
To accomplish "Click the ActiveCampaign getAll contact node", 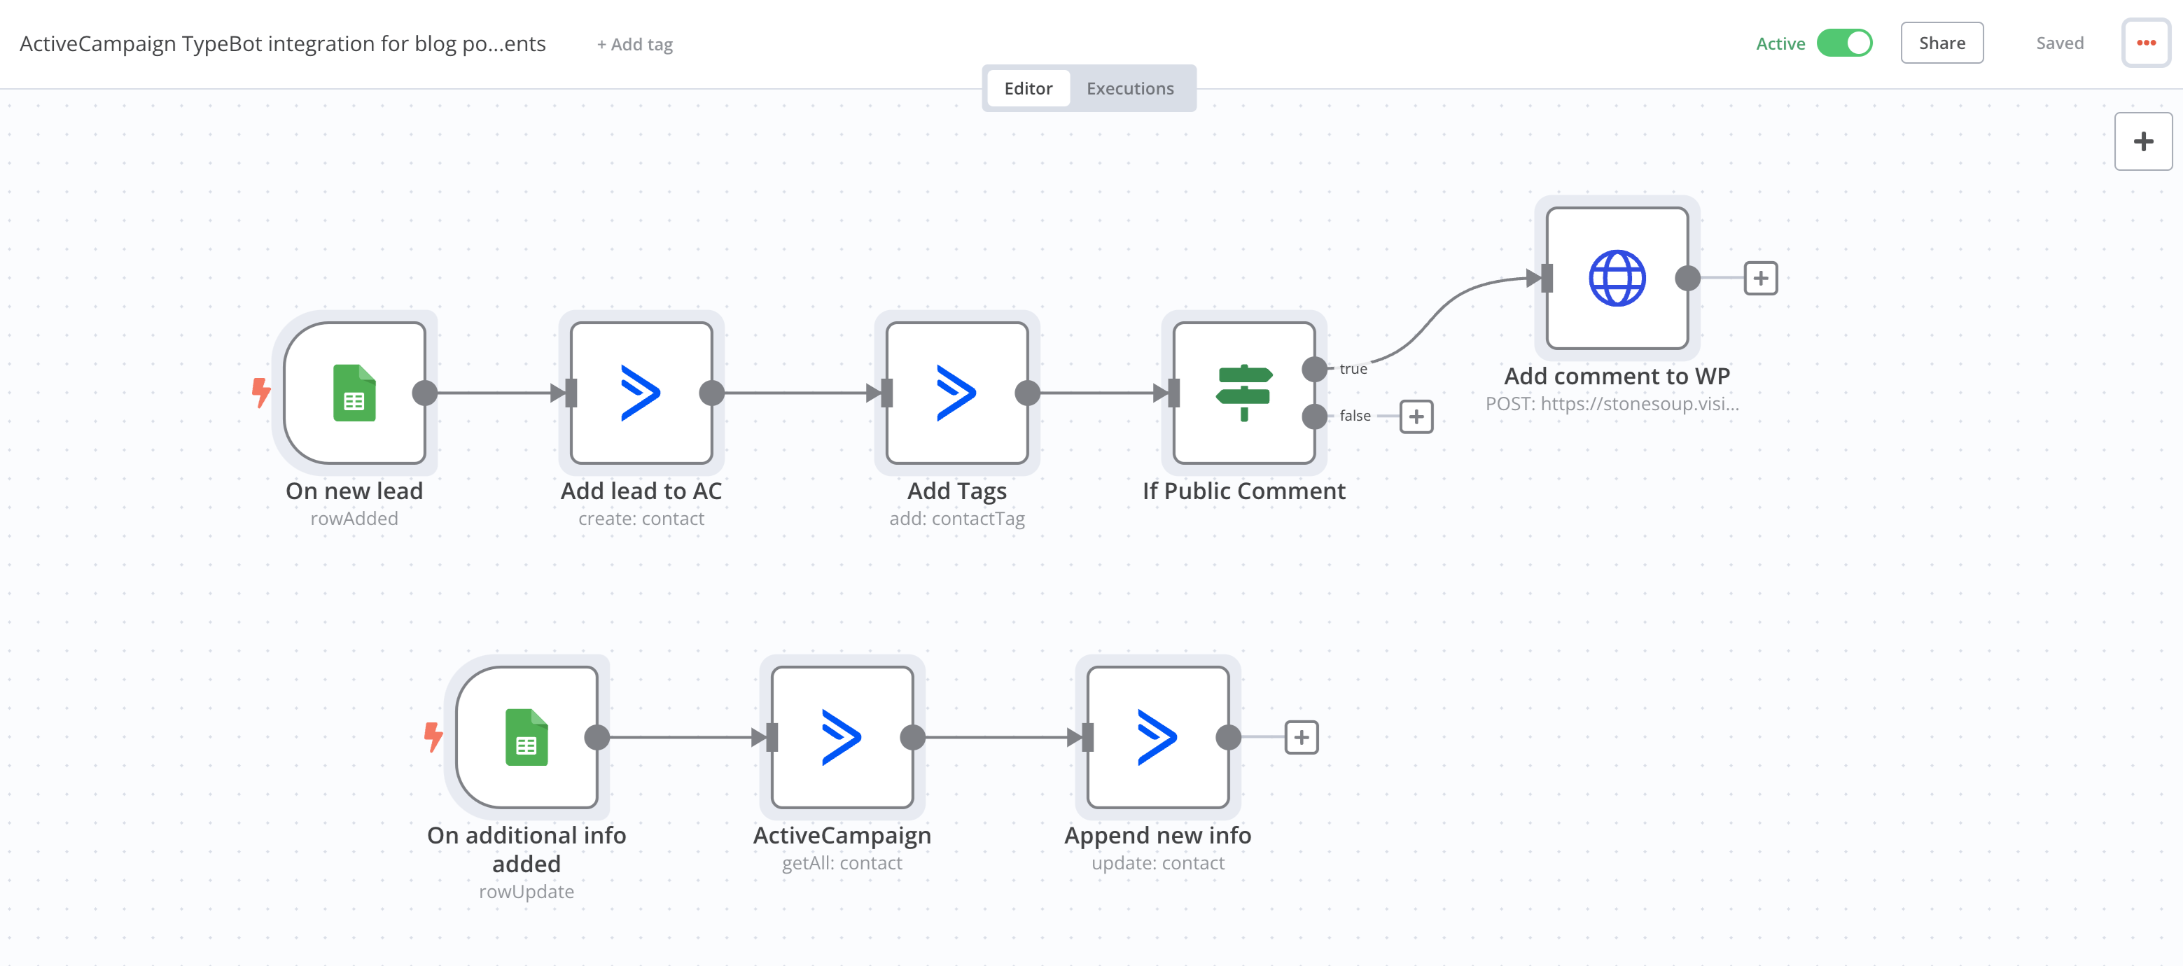I will point(842,736).
